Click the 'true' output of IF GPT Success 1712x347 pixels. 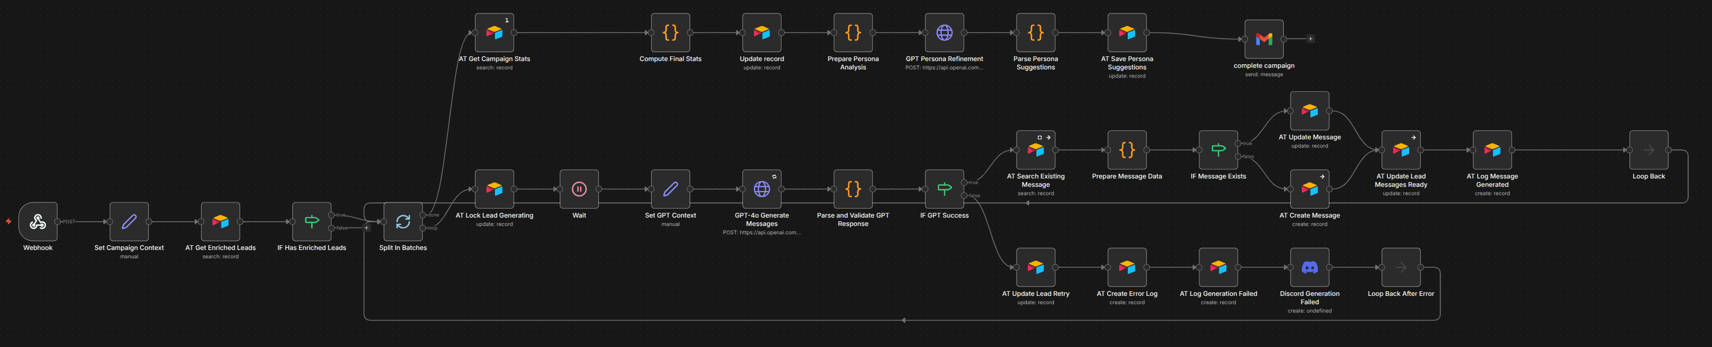click(x=964, y=183)
